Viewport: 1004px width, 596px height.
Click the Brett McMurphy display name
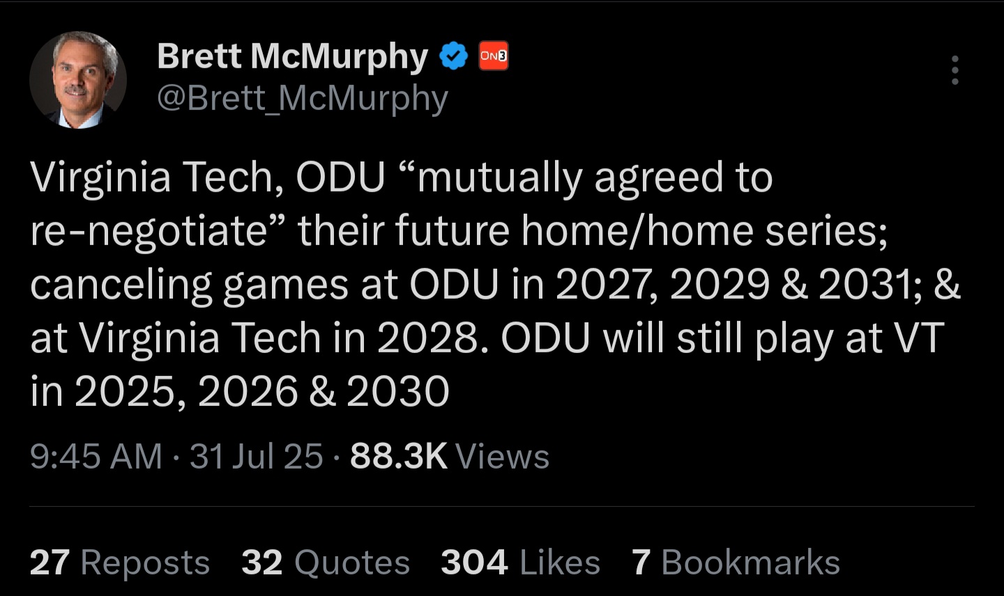point(292,56)
